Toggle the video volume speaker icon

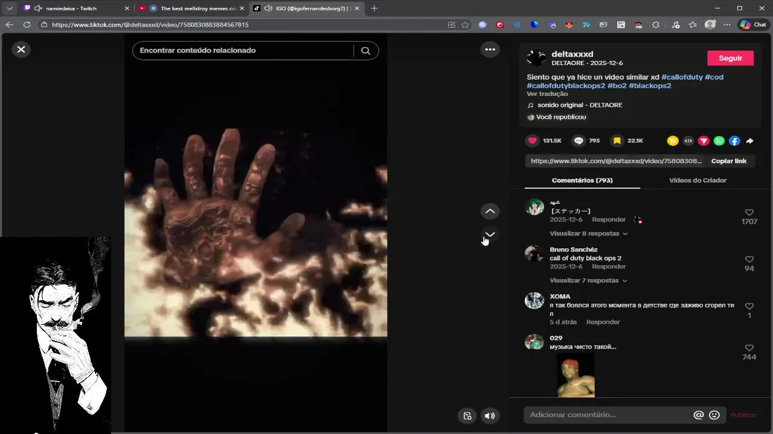click(x=490, y=415)
